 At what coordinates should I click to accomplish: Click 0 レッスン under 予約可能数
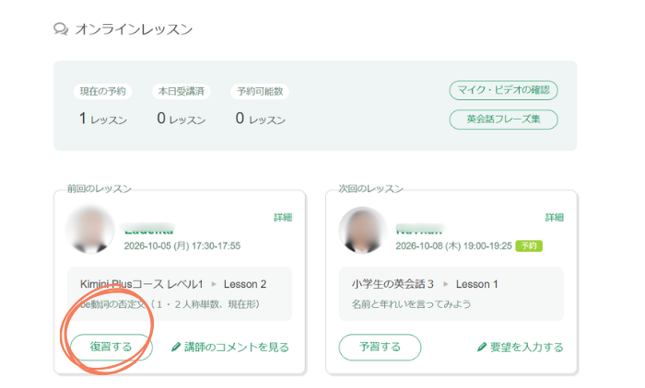click(261, 120)
